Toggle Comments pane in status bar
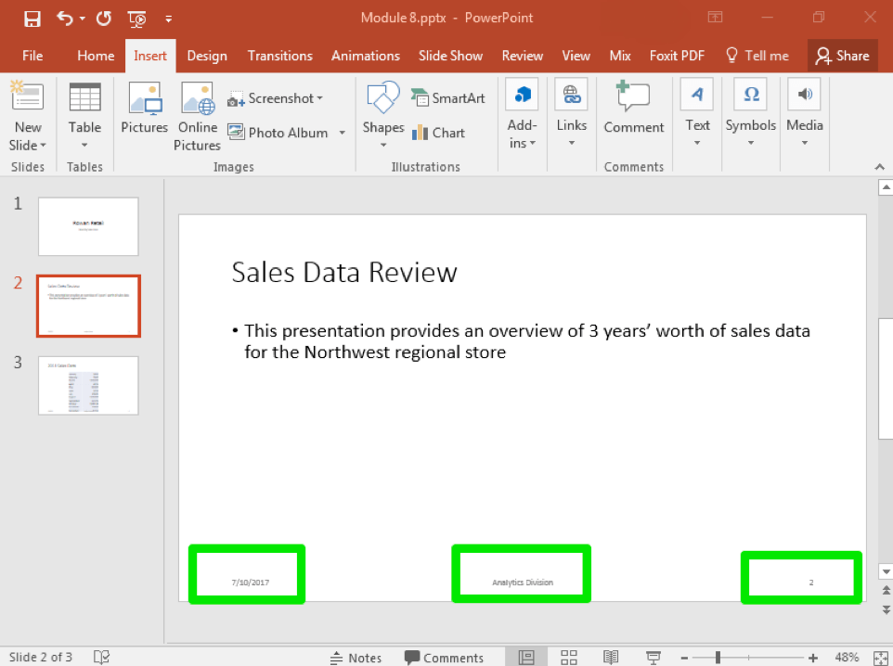Viewport: 893px width, 666px height. coord(443,658)
